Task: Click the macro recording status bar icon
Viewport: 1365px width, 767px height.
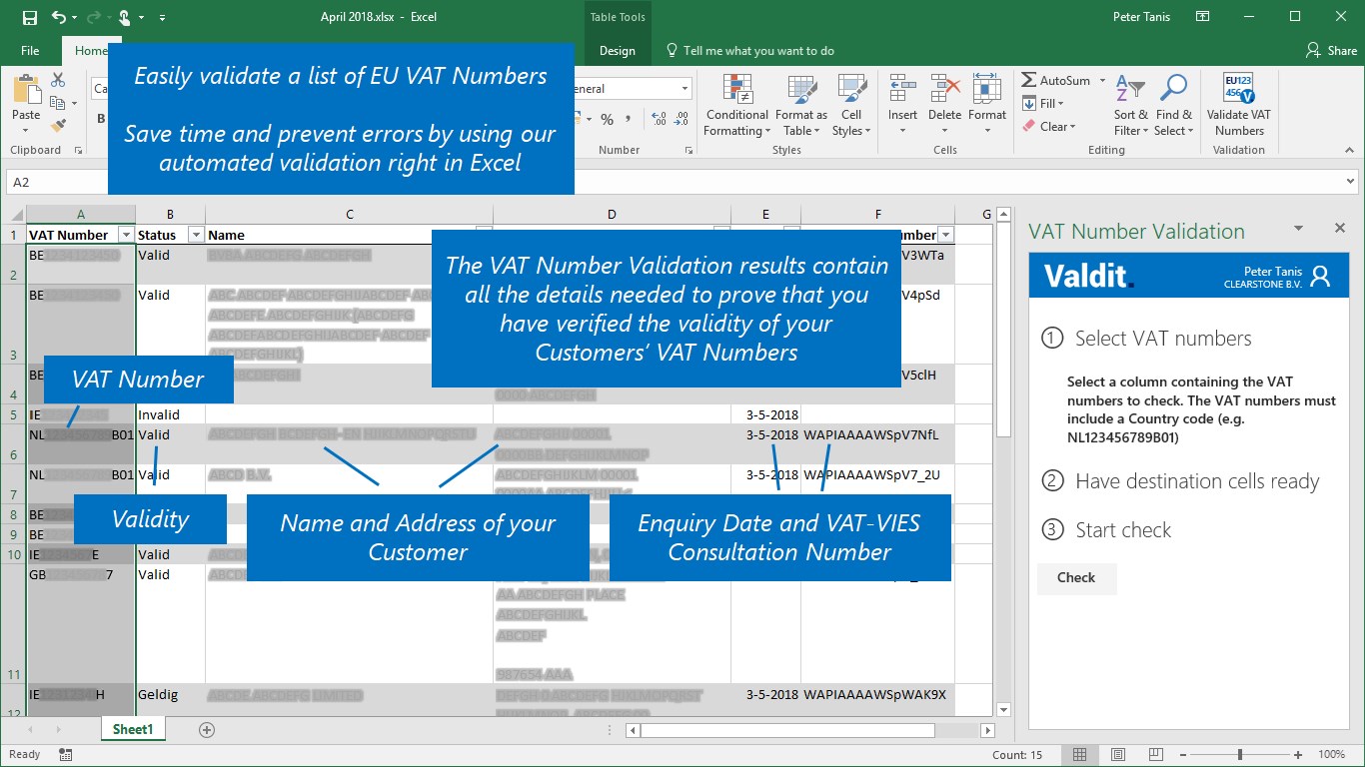Action: (x=65, y=755)
